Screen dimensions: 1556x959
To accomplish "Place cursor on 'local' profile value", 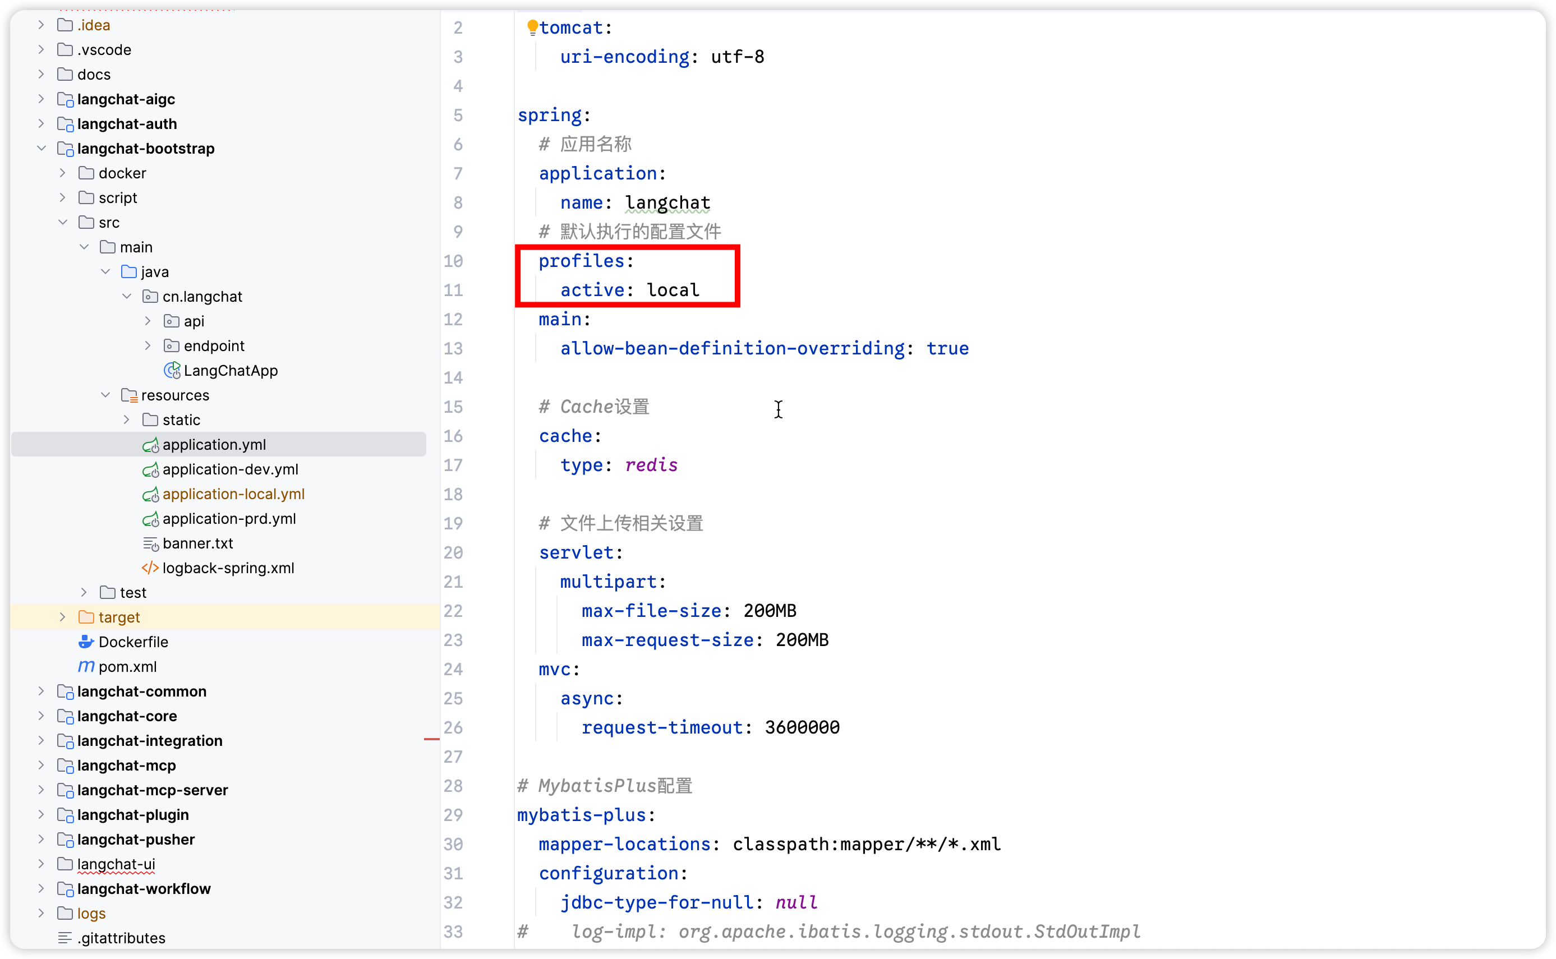I will [673, 291].
